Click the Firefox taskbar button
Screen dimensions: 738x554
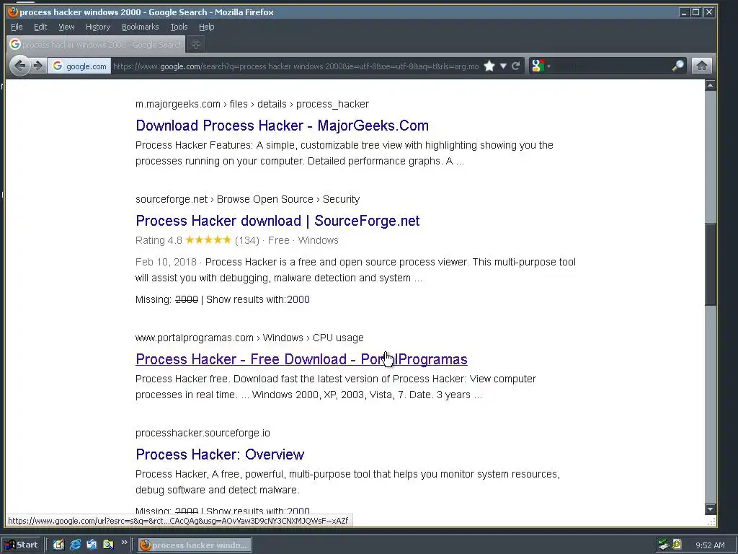click(x=195, y=545)
